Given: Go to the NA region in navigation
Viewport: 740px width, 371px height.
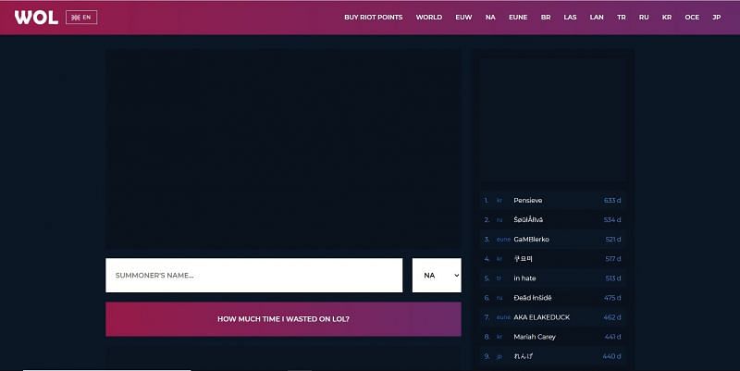Looking at the screenshot, I should click(490, 18).
